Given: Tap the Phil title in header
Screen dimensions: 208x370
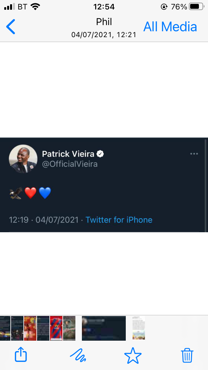Looking at the screenshot, I should pyautogui.click(x=104, y=22).
